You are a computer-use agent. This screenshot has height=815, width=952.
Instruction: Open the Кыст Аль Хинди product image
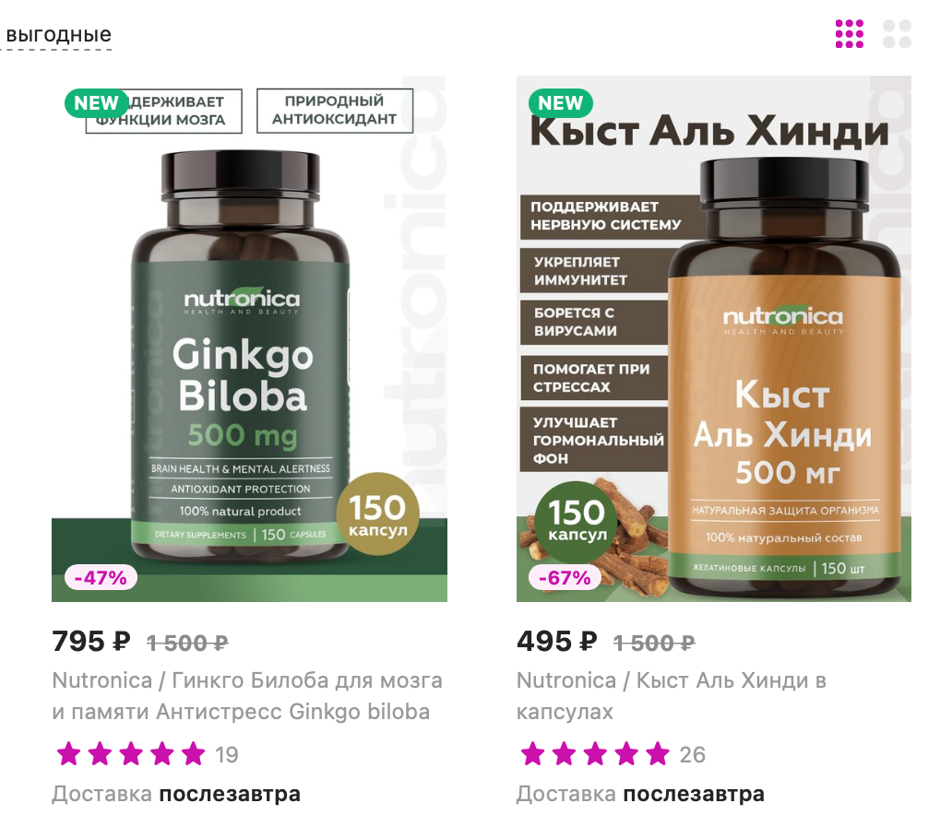[x=714, y=338]
